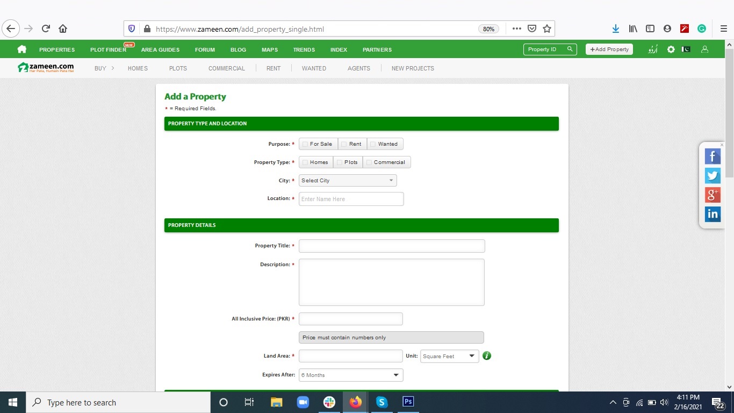The height and width of the screenshot is (413, 734).
Task: Open the LinkedIn sharing icon
Action: [x=712, y=213]
